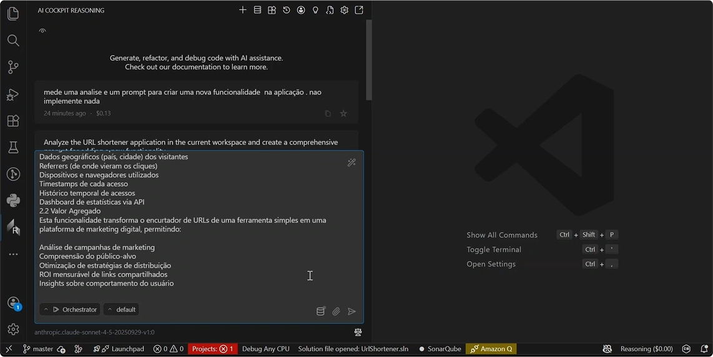Image resolution: width=713 pixels, height=357 pixels.
Task: Open the lightbulb icon in cockpit header
Action: point(315,10)
